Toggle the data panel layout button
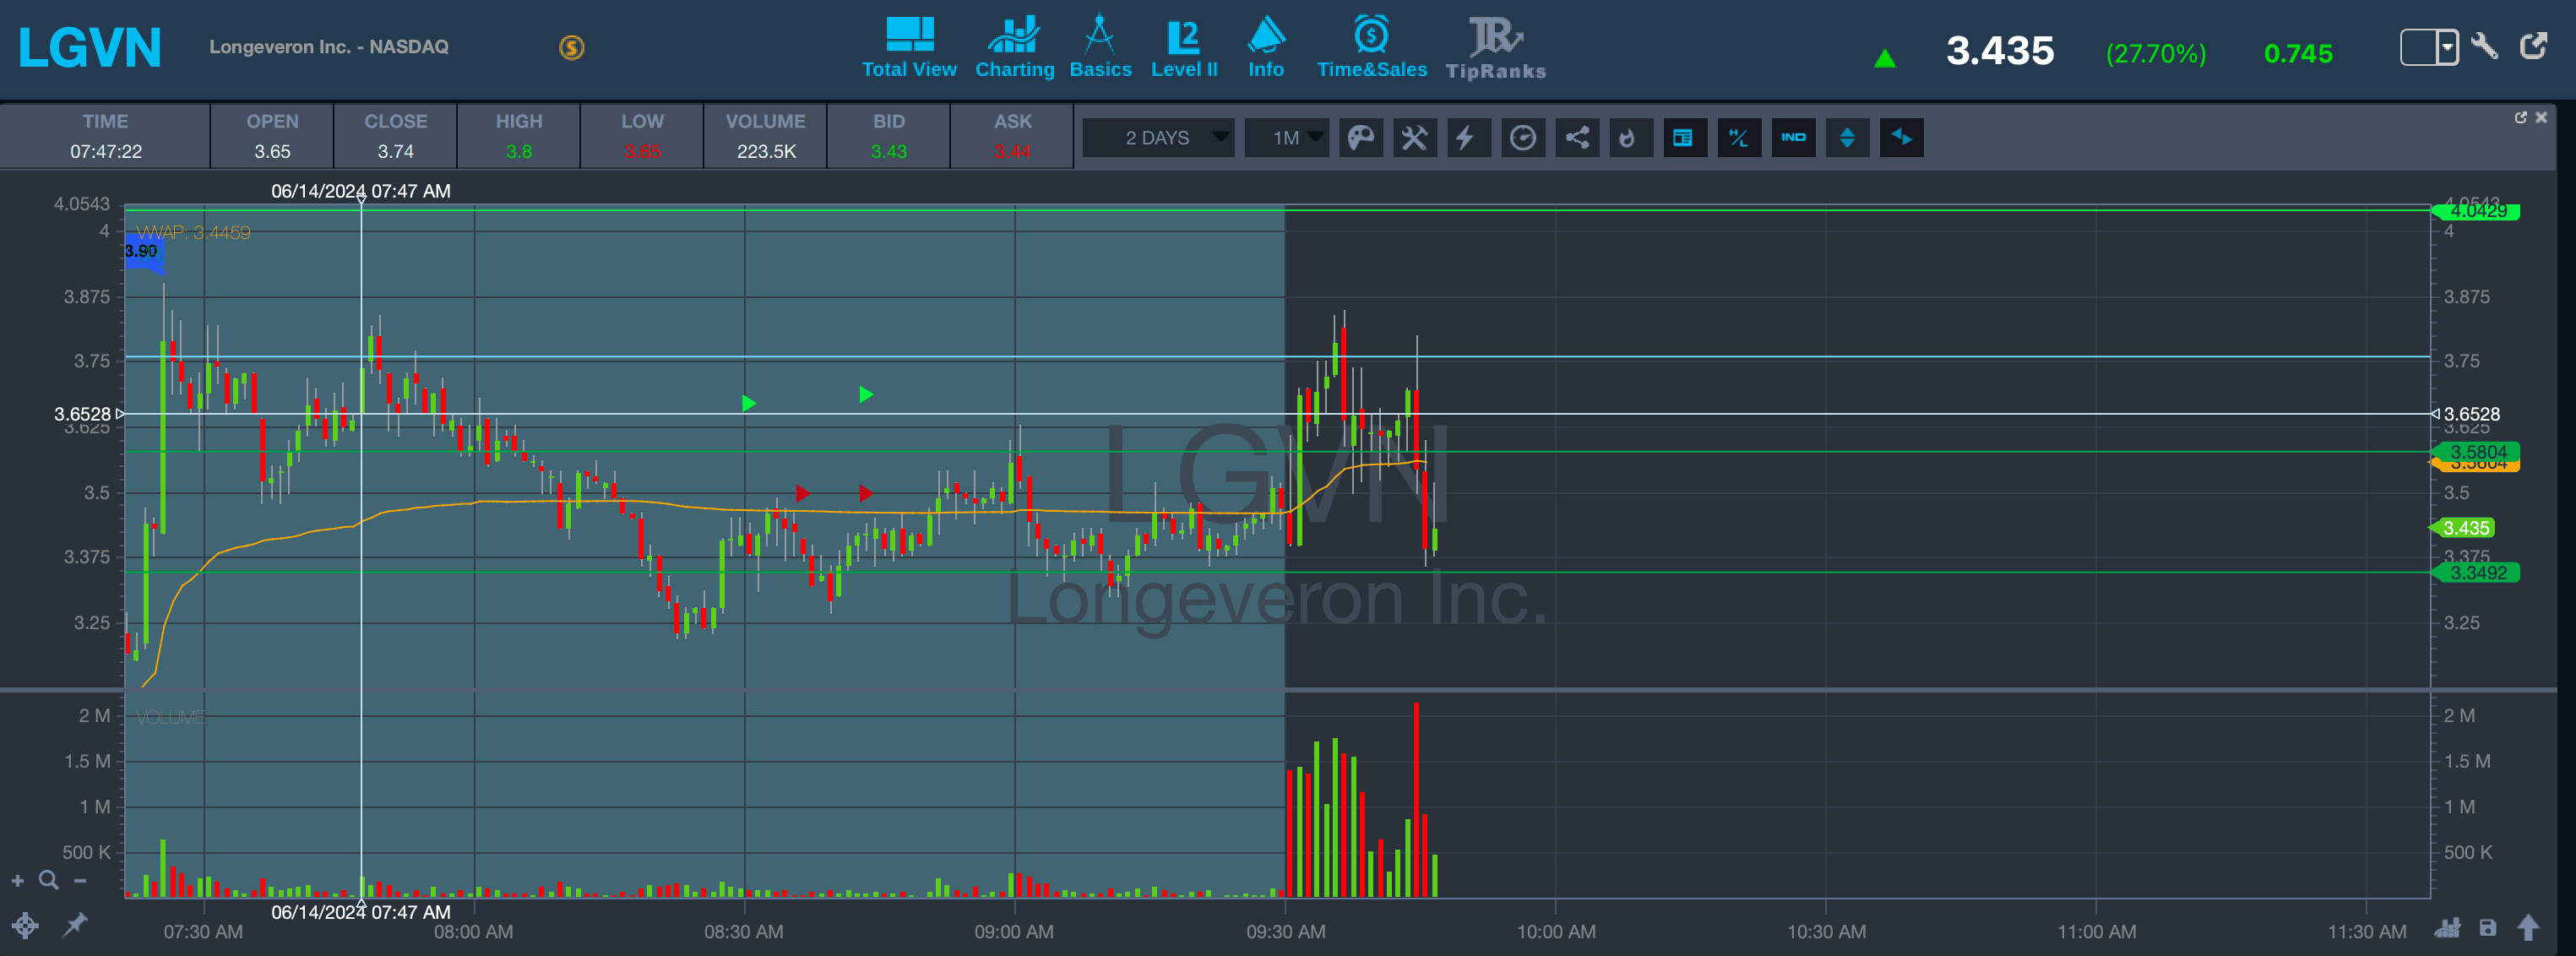The image size is (2576, 956). 1684,138
